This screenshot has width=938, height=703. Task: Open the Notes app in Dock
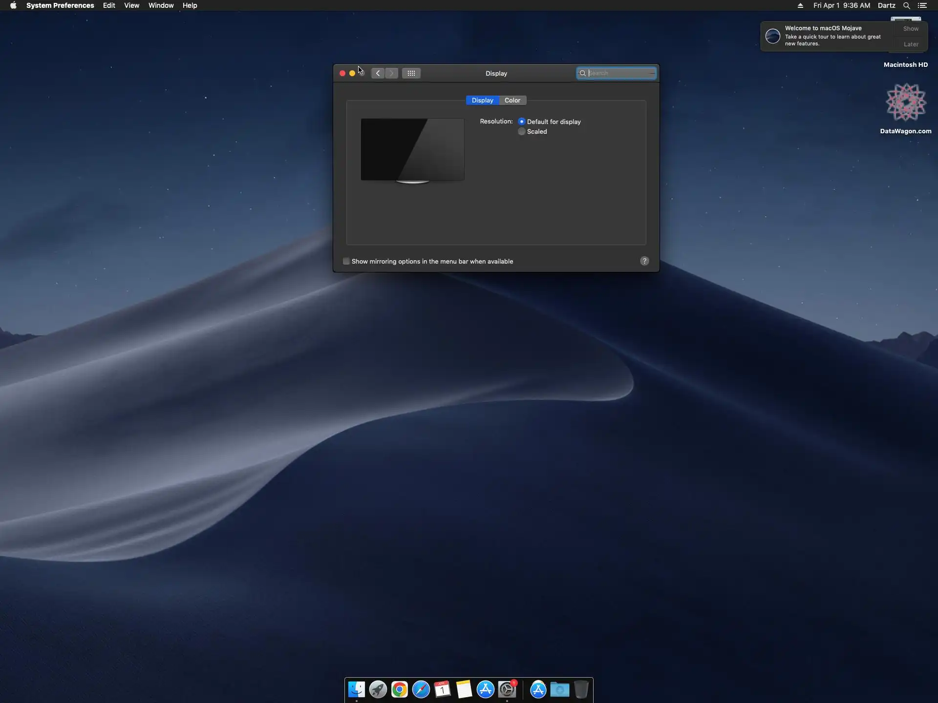coord(464,689)
